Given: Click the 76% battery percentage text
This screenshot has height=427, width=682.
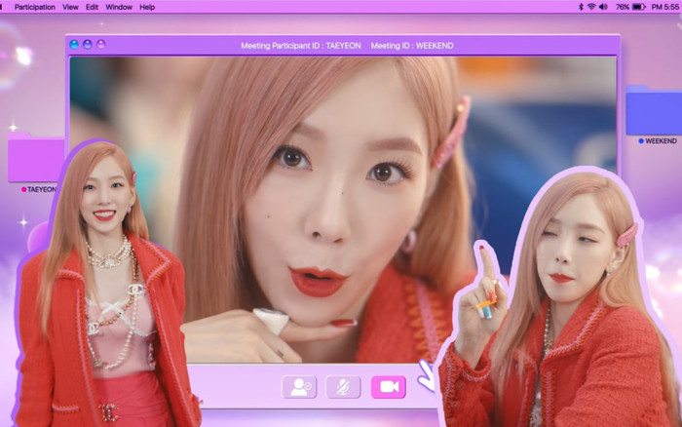Looking at the screenshot, I should (622, 7).
